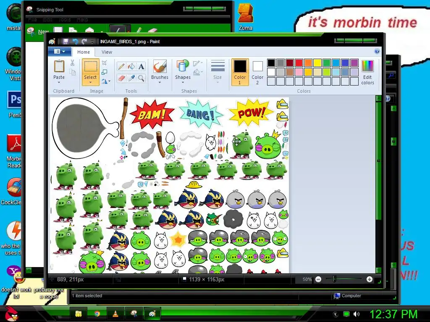Expand the Shapes dropdown arrow
Screen dimensions: 430x322
coord(183,82)
